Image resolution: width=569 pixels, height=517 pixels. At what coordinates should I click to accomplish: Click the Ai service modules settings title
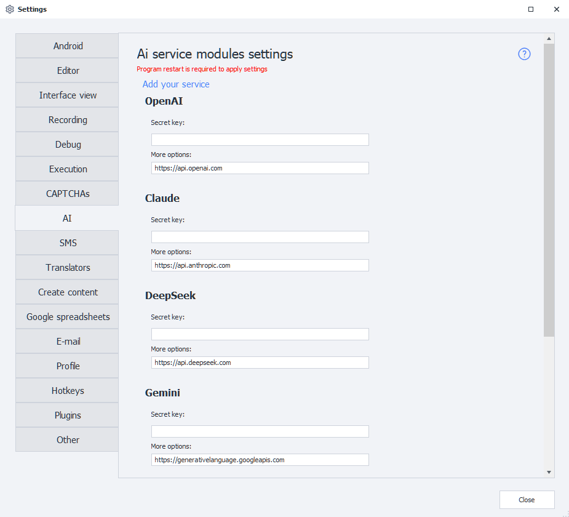click(x=215, y=54)
